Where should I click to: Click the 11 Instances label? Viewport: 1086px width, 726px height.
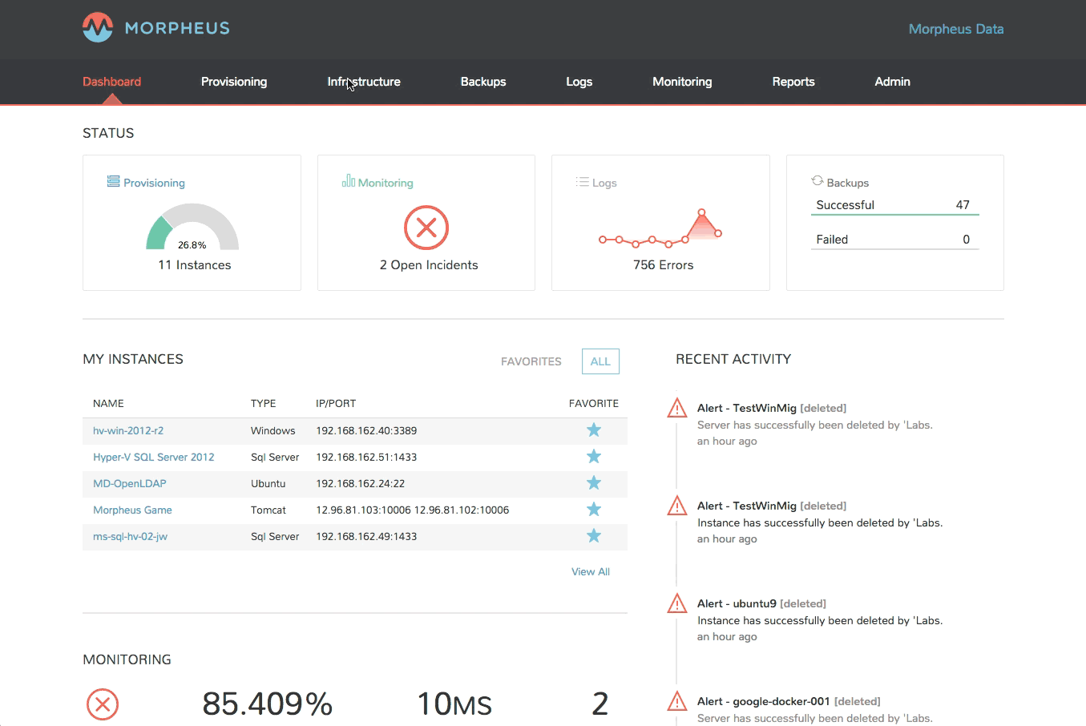click(x=194, y=265)
